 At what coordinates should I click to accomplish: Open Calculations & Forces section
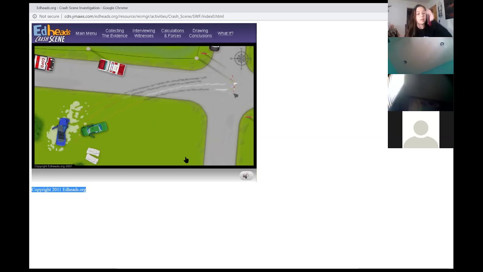(x=172, y=33)
